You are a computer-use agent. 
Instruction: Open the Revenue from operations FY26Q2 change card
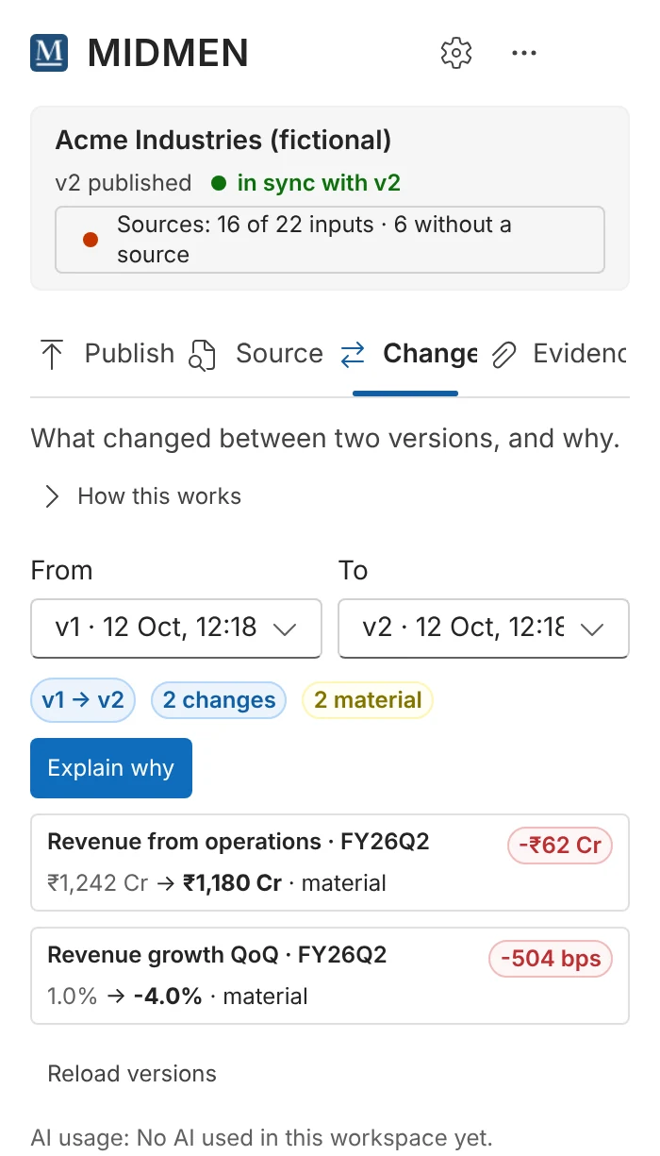coord(330,863)
